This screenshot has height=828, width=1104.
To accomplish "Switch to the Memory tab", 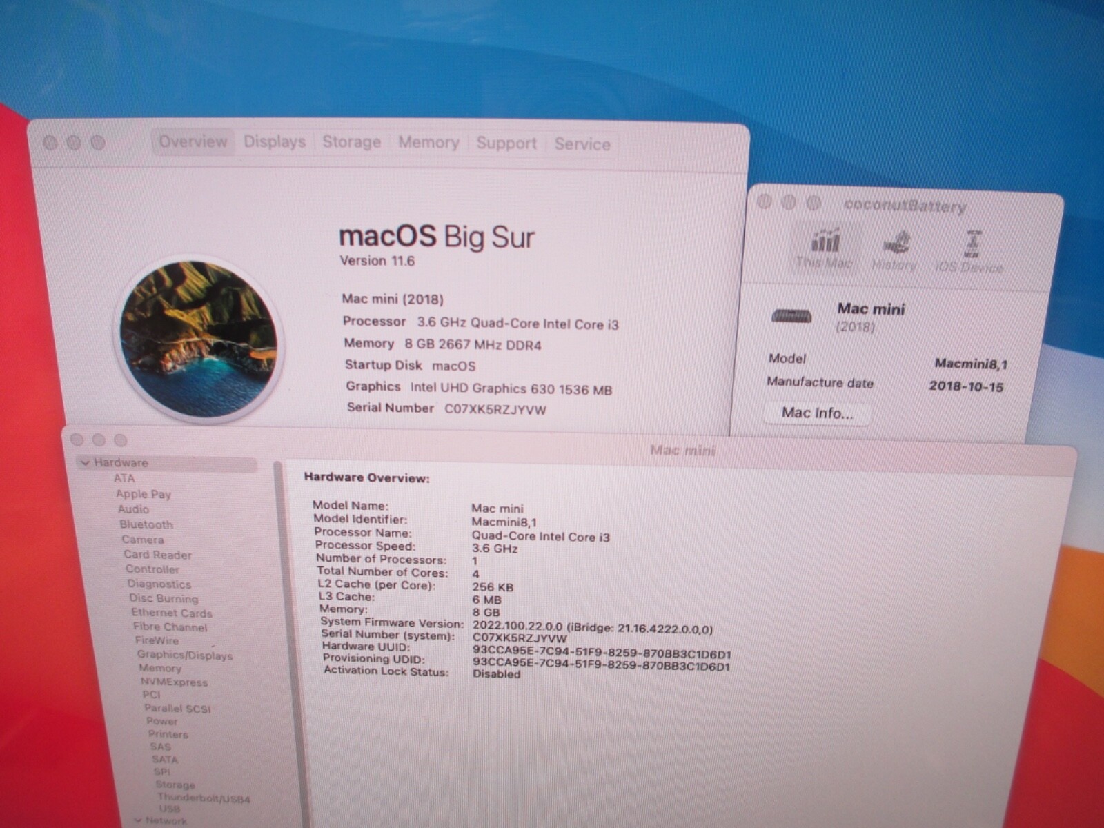I will [x=428, y=142].
